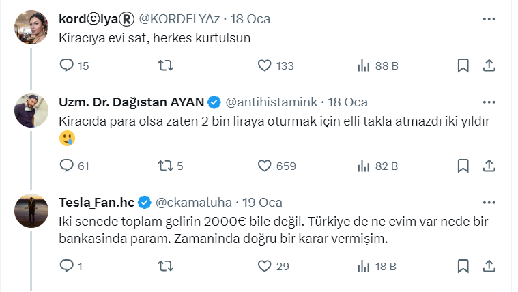Retweet the kordelya tweet
The image size is (518, 292).
(x=166, y=65)
